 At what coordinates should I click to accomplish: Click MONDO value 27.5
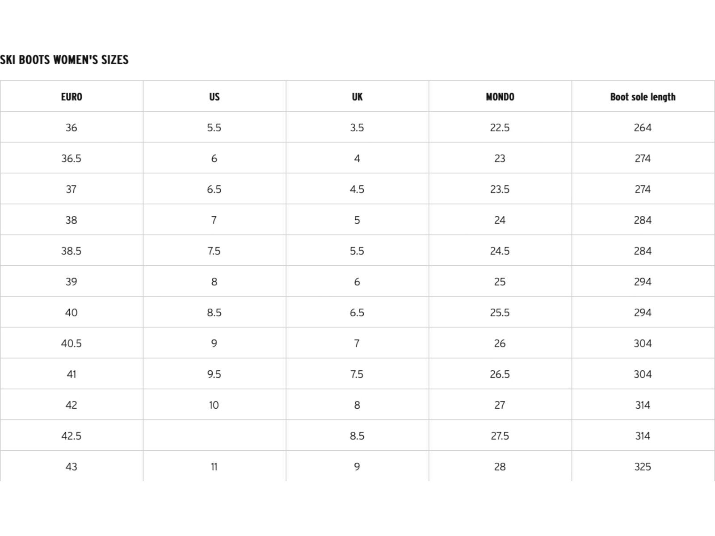pos(500,435)
